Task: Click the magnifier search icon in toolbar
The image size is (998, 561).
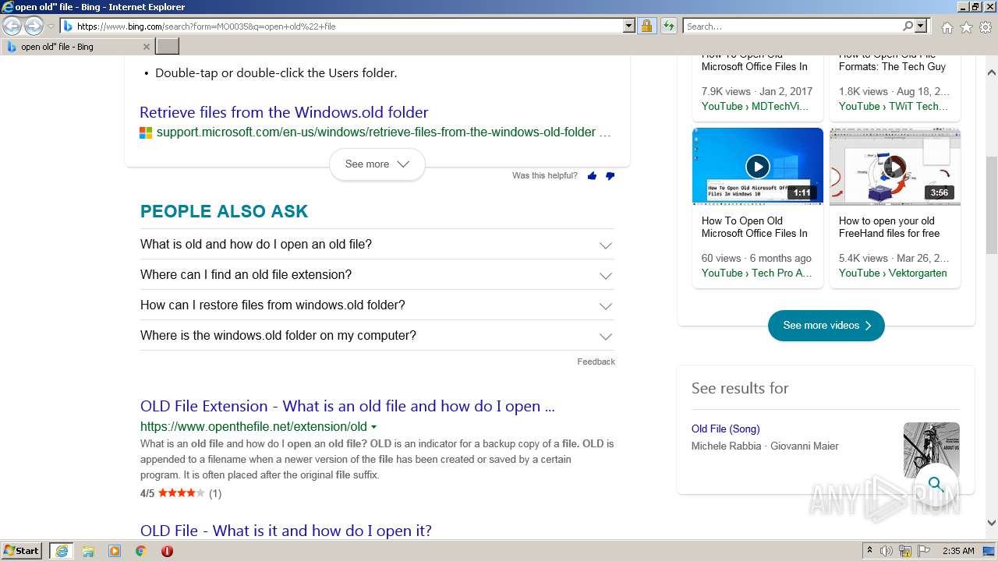Action: point(908,26)
